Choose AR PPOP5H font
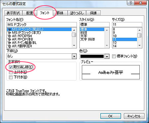Screen dimensions: 149x123 39,36
